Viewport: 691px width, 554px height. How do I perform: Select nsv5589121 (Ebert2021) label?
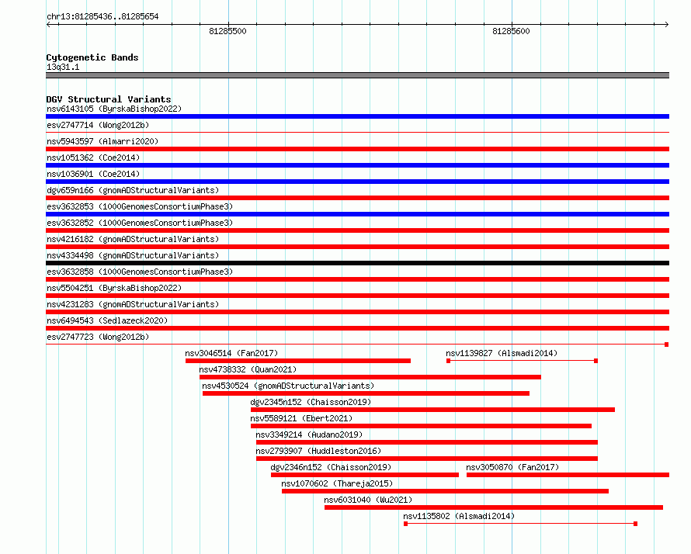(301, 418)
